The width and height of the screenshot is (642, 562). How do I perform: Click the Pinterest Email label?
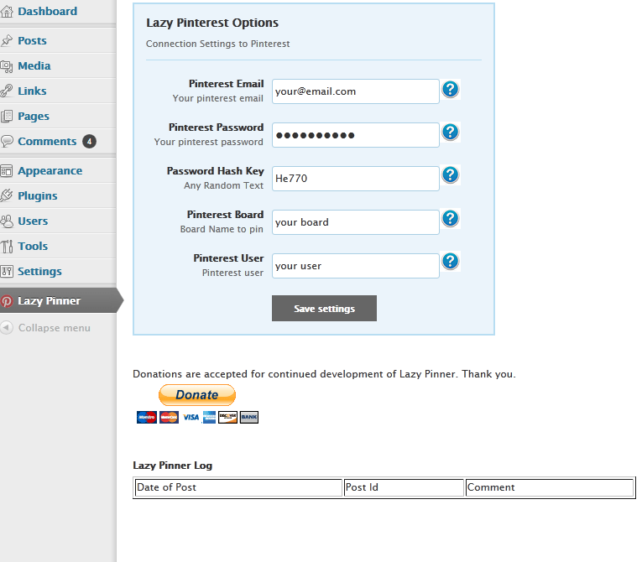(226, 84)
